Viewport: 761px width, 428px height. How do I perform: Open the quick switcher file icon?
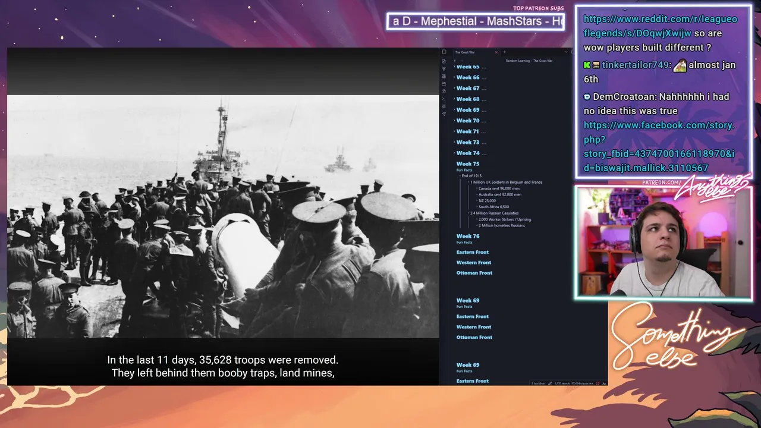444,61
